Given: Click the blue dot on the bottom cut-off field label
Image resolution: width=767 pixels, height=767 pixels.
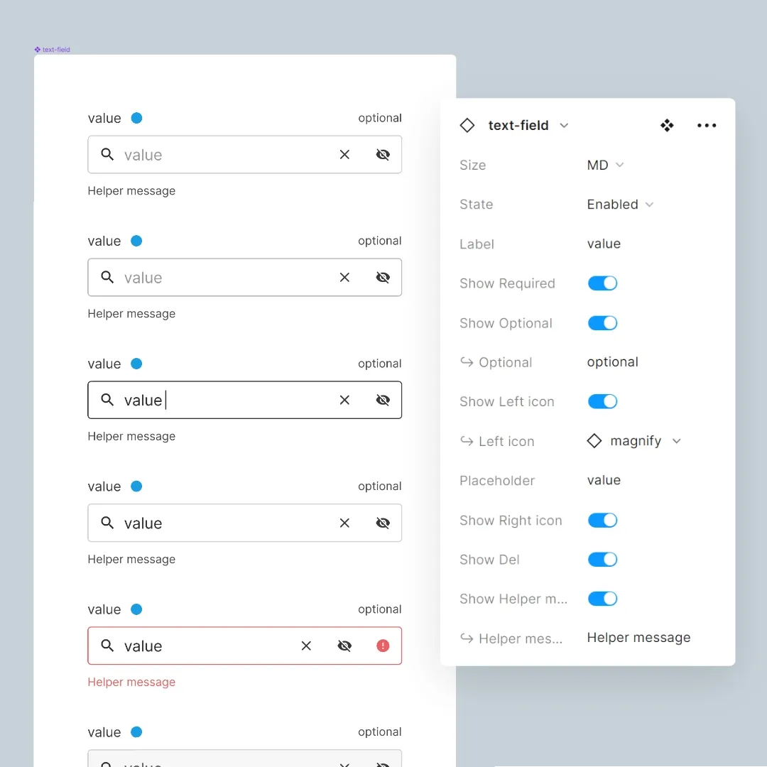Looking at the screenshot, I should (x=136, y=731).
